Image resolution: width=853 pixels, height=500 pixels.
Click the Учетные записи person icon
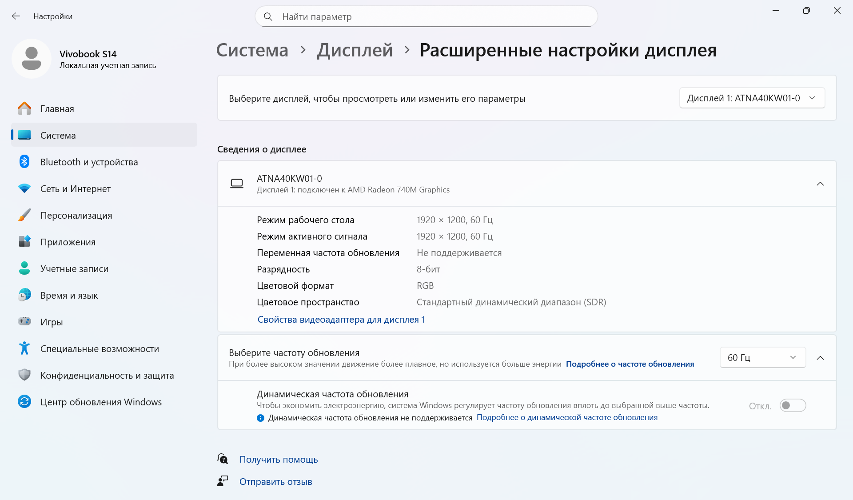click(24, 268)
